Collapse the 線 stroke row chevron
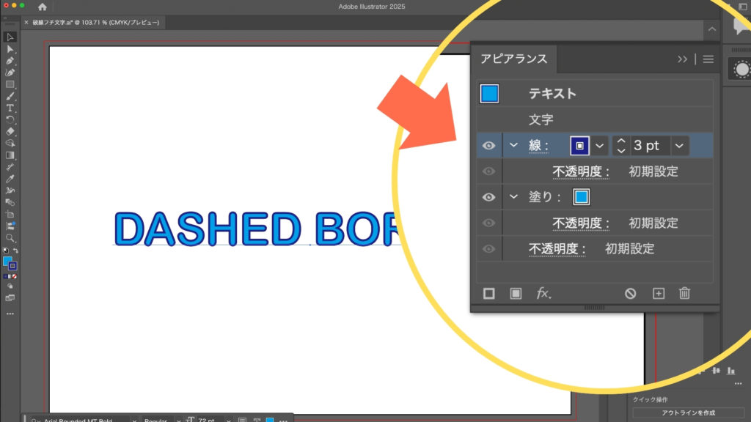This screenshot has height=422, width=751. click(x=513, y=146)
